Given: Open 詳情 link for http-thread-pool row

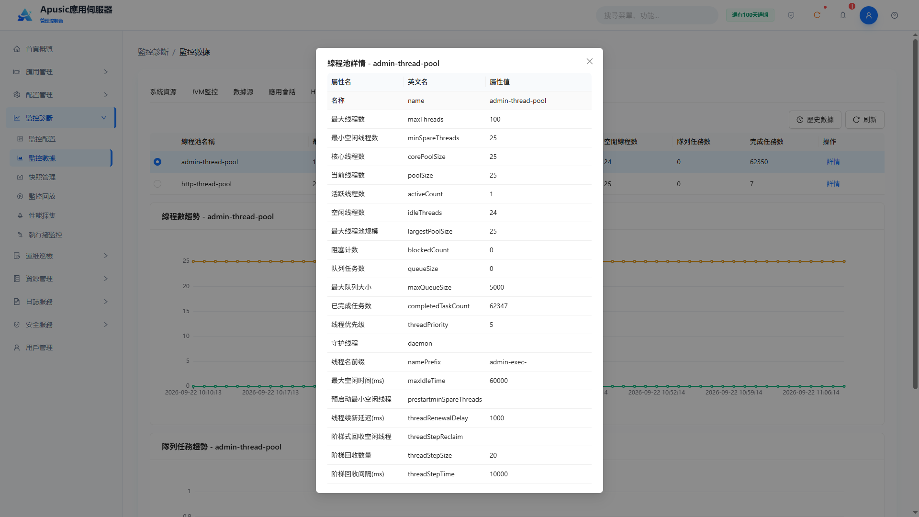Looking at the screenshot, I should point(833,184).
